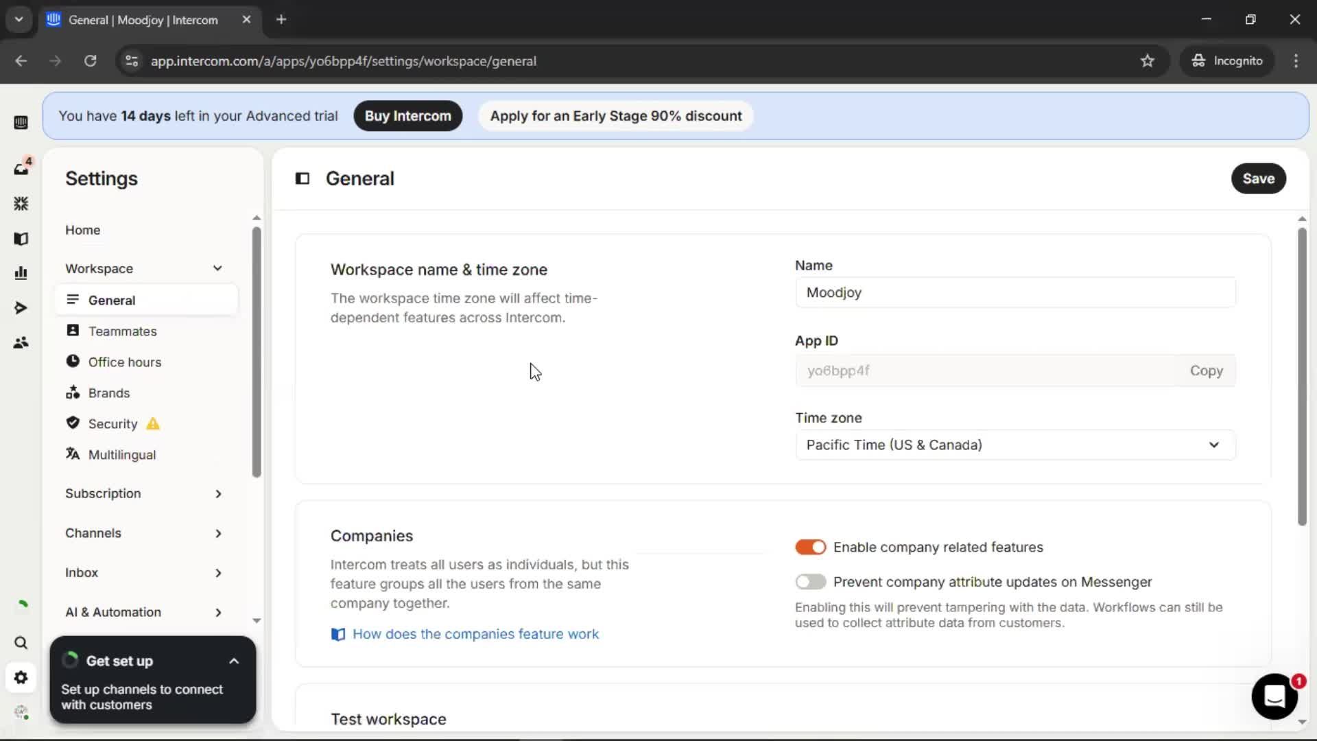Reload the page
This screenshot has width=1317, height=741.
click(x=90, y=61)
